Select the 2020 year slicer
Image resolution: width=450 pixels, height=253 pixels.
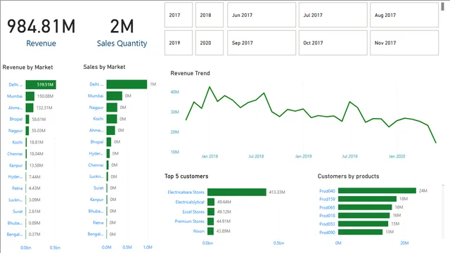[210, 43]
